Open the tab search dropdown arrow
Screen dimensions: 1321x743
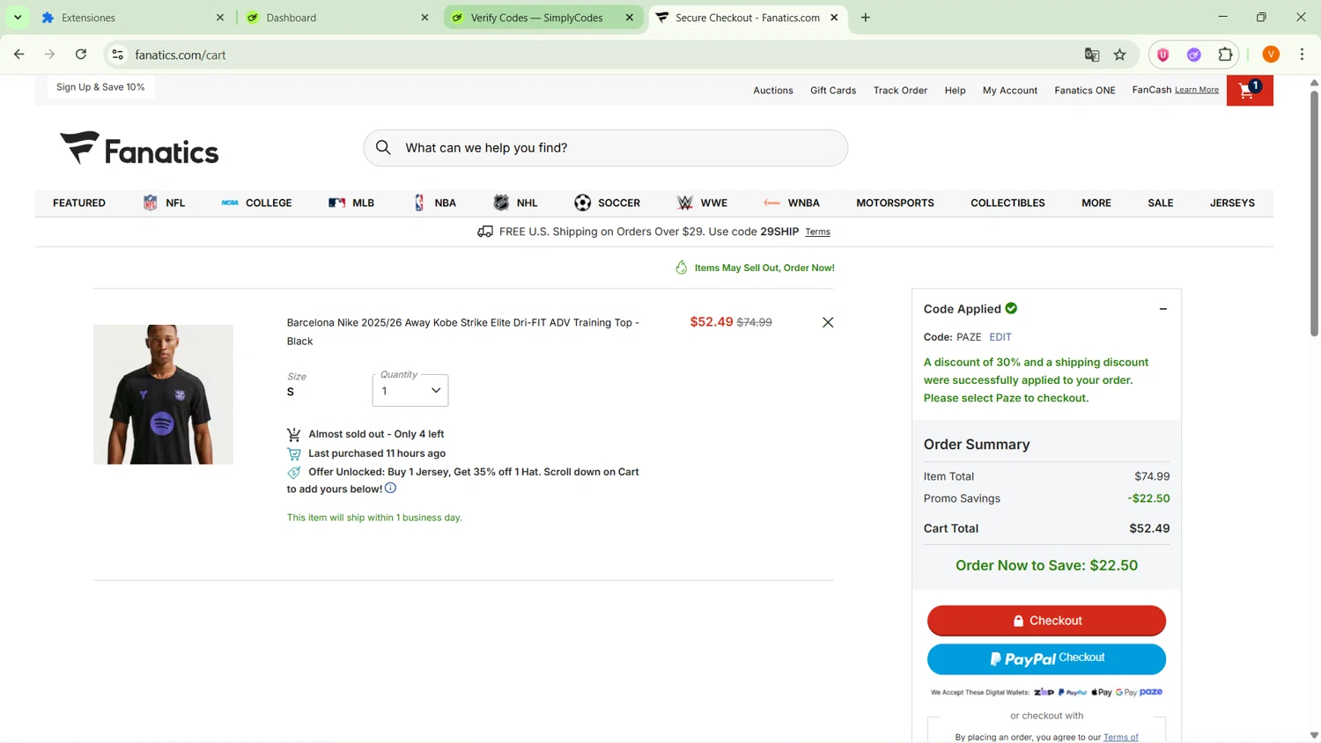pos(18,18)
